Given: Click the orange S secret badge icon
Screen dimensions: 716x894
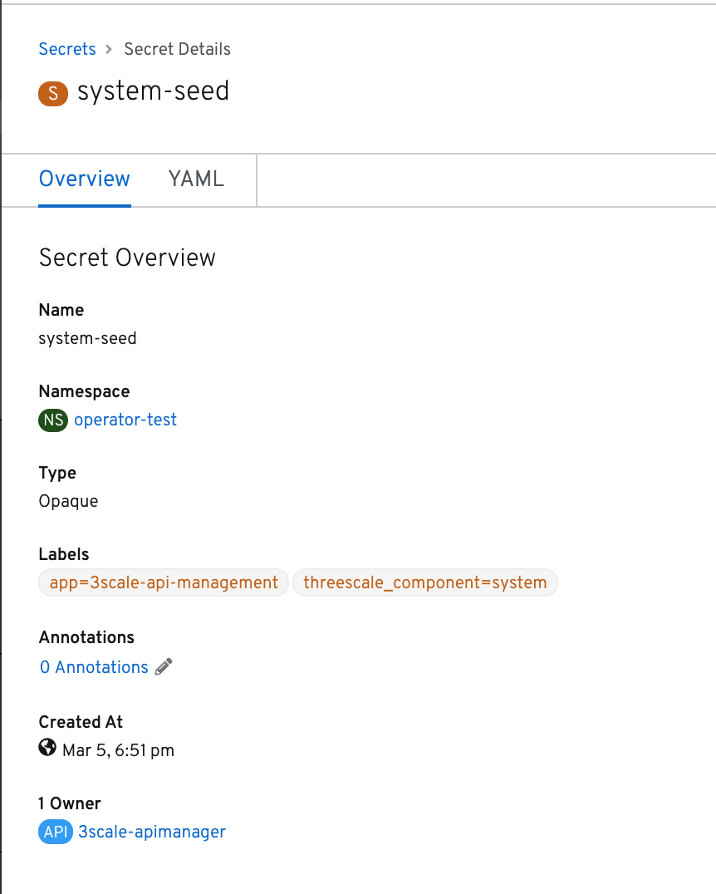Looking at the screenshot, I should [53, 93].
